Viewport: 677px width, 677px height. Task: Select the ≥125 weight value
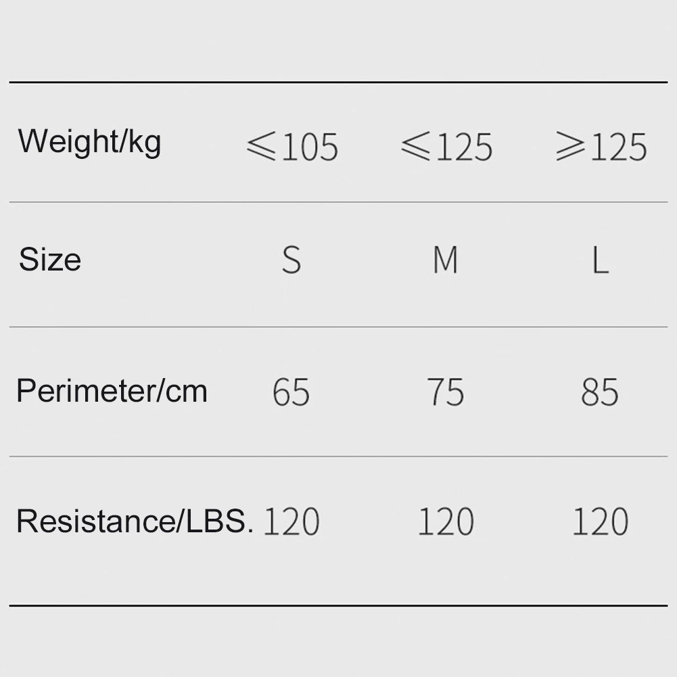pos(601,146)
